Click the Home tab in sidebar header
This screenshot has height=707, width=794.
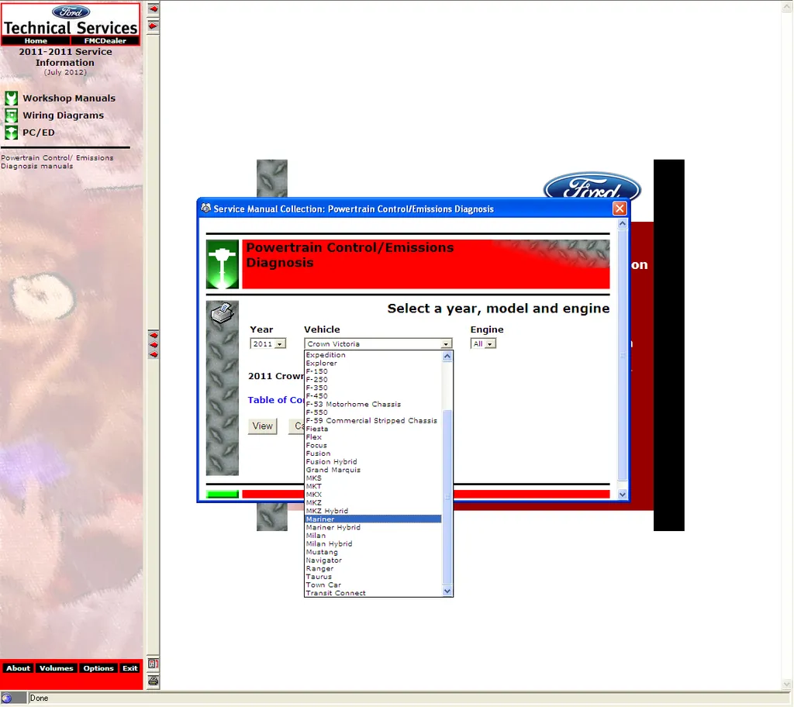36,41
